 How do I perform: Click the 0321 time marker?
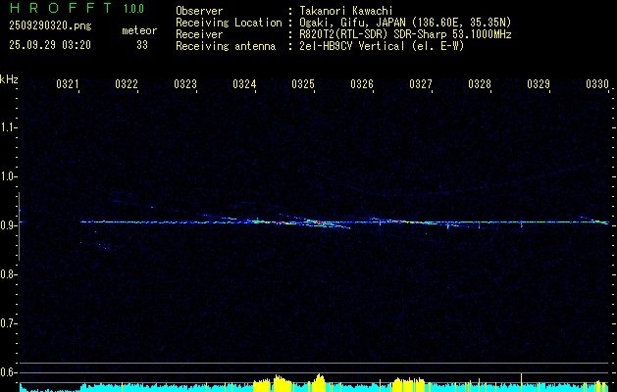tap(68, 84)
